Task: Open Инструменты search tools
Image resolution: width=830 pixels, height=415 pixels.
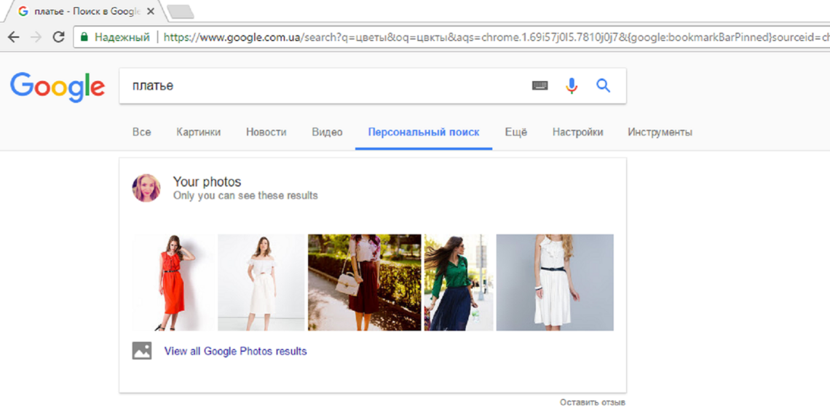Action: tap(660, 133)
